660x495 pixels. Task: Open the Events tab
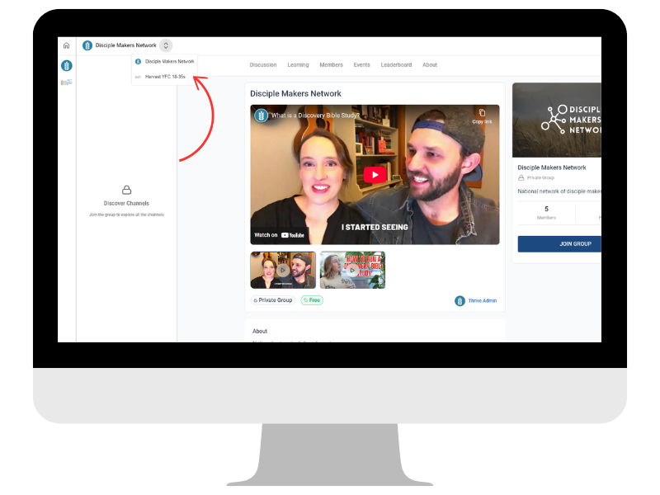[x=361, y=65]
